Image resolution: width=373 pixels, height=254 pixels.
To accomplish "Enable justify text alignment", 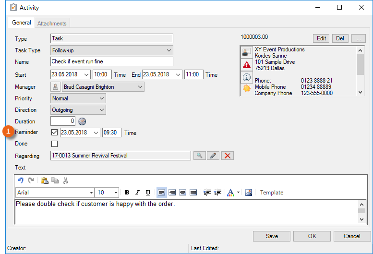I will pos(193,193).
